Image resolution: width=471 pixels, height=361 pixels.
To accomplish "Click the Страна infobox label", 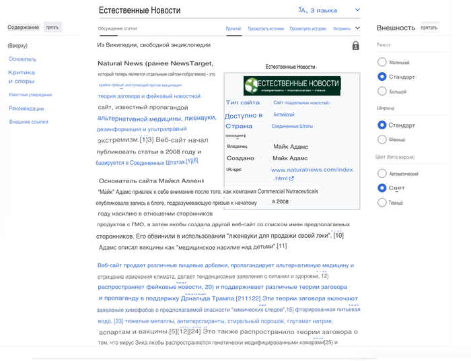I will [239, 126].
